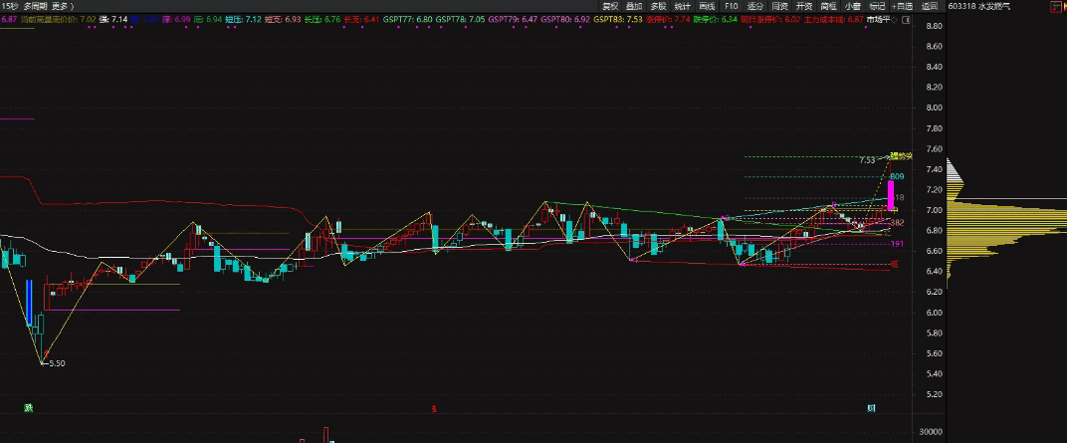
Task: Click the GSPT83: 7.53 indicator label
Action: click(618, 19)
